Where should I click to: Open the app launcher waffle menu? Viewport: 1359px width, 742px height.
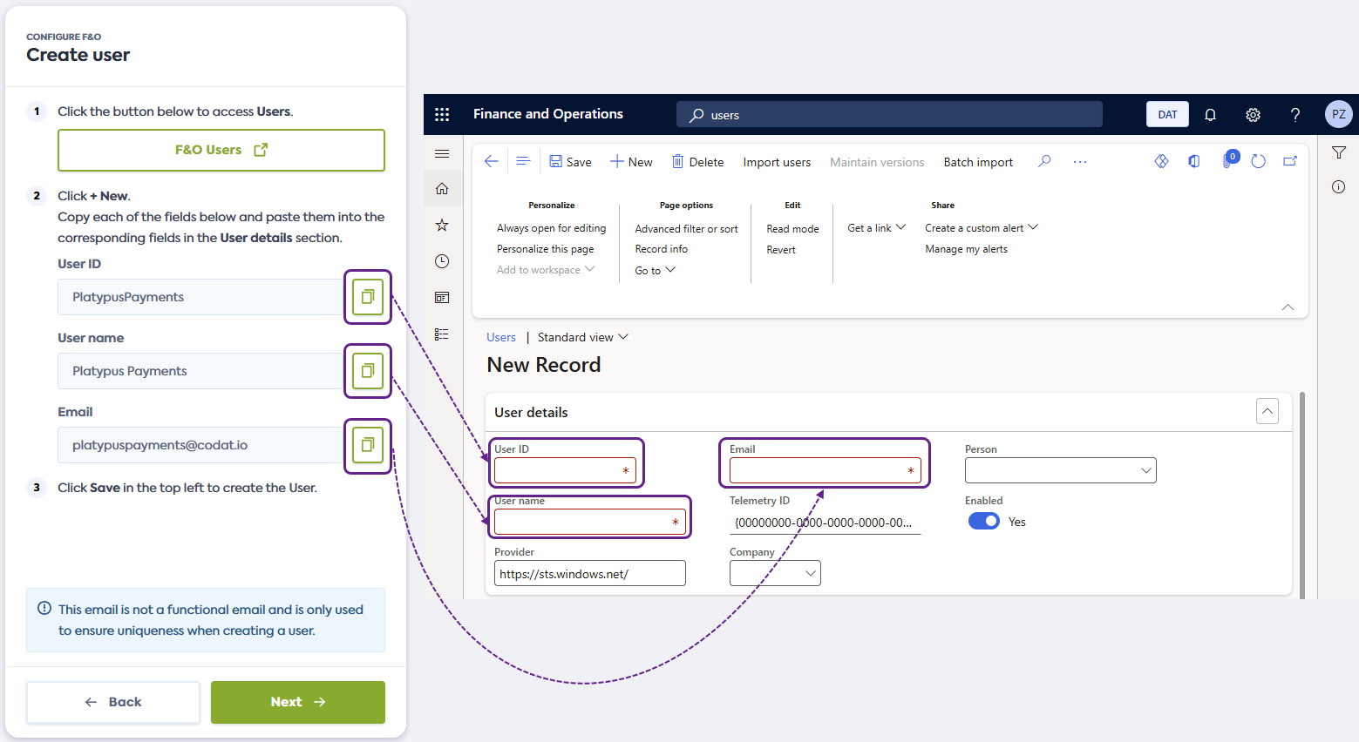tap(442, 115)
